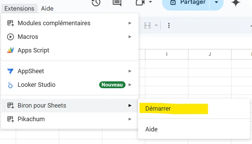Open the three-dot more options toolbar

tap(169, 26)
